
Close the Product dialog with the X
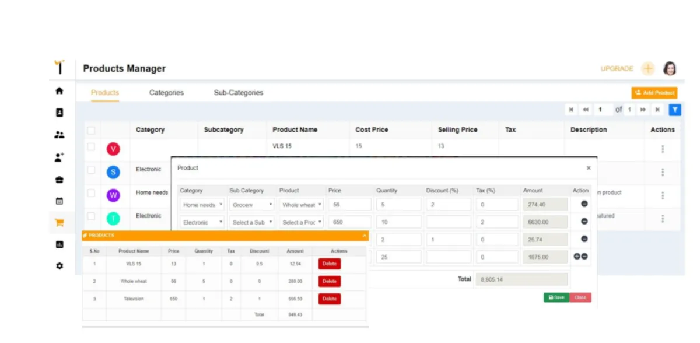click(x=589, y=168)
